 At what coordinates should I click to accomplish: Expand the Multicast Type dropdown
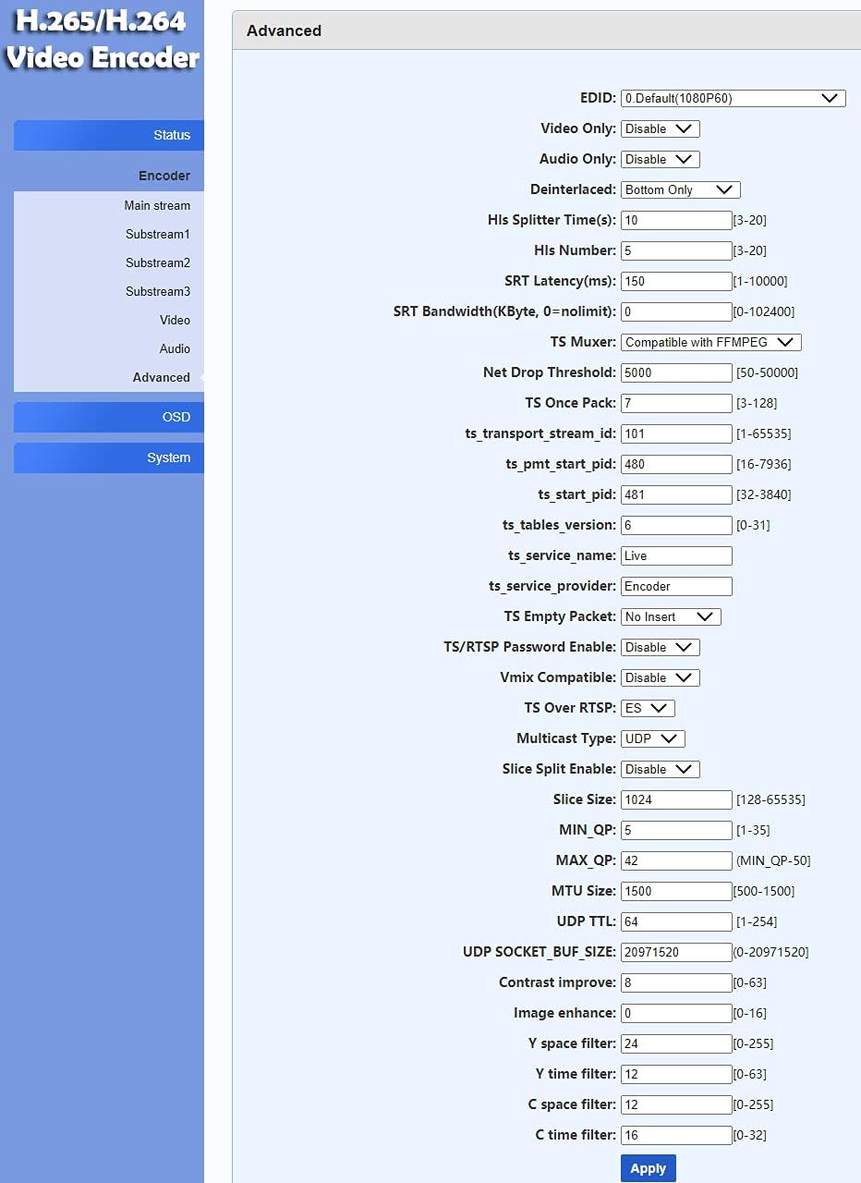[x=652, y=738]
